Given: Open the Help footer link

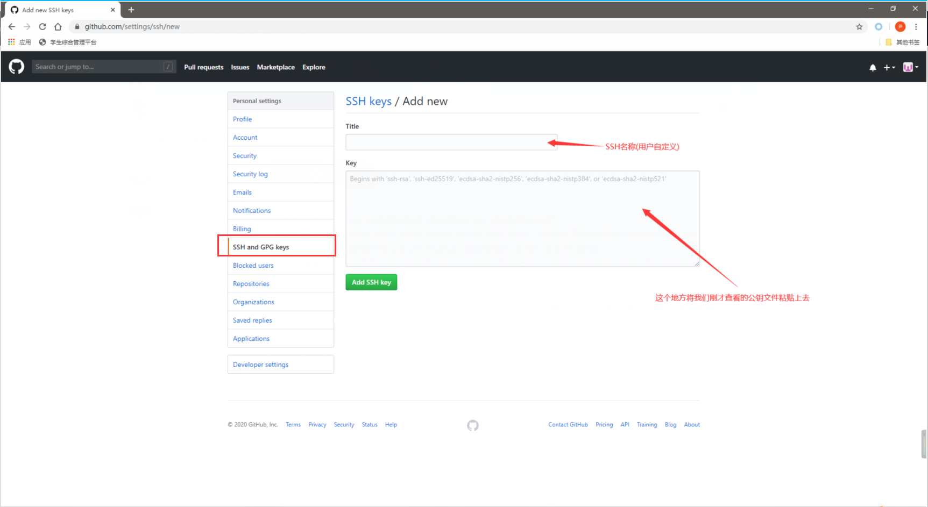Looking at the screenshot, I should (x=391, y=425).
